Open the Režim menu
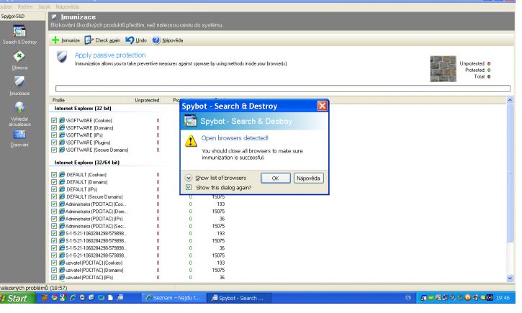Screen dimensions: 522x313 point(25,6)
